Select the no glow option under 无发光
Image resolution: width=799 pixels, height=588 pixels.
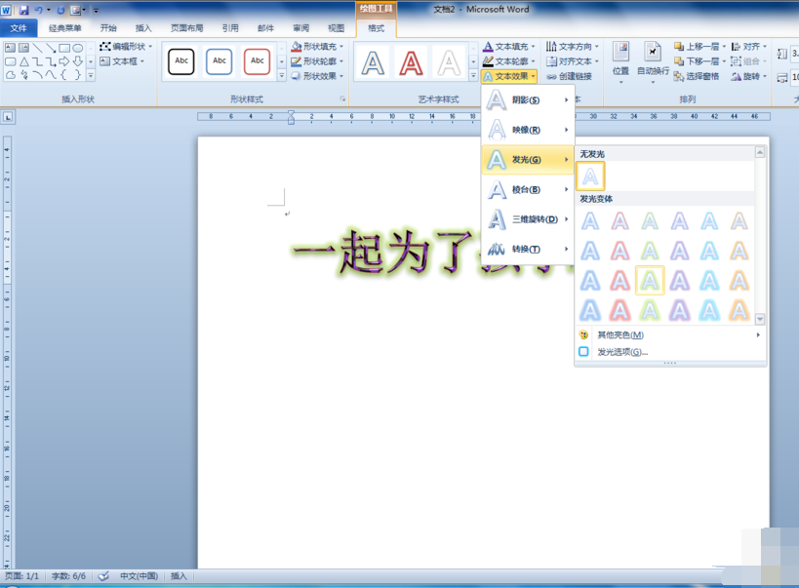[590, 176]
